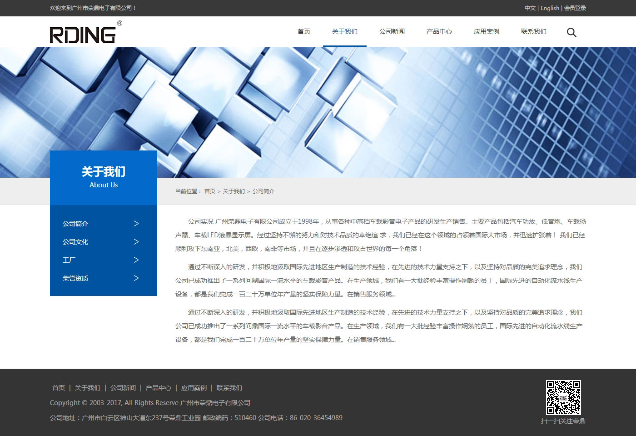Open 应用案例 in the top navigation

click(x=487, y=31)
